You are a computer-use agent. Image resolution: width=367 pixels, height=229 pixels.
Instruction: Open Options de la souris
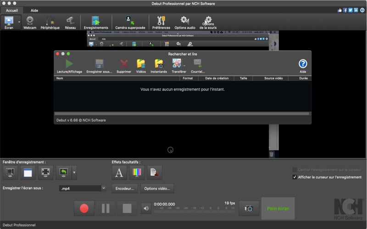point(208,22)
